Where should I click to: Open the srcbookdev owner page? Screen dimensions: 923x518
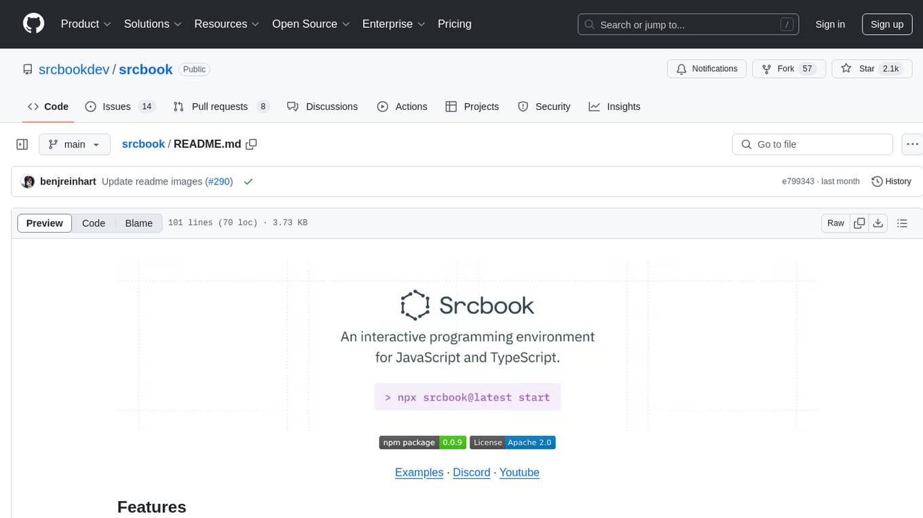[x=74, y=69]
